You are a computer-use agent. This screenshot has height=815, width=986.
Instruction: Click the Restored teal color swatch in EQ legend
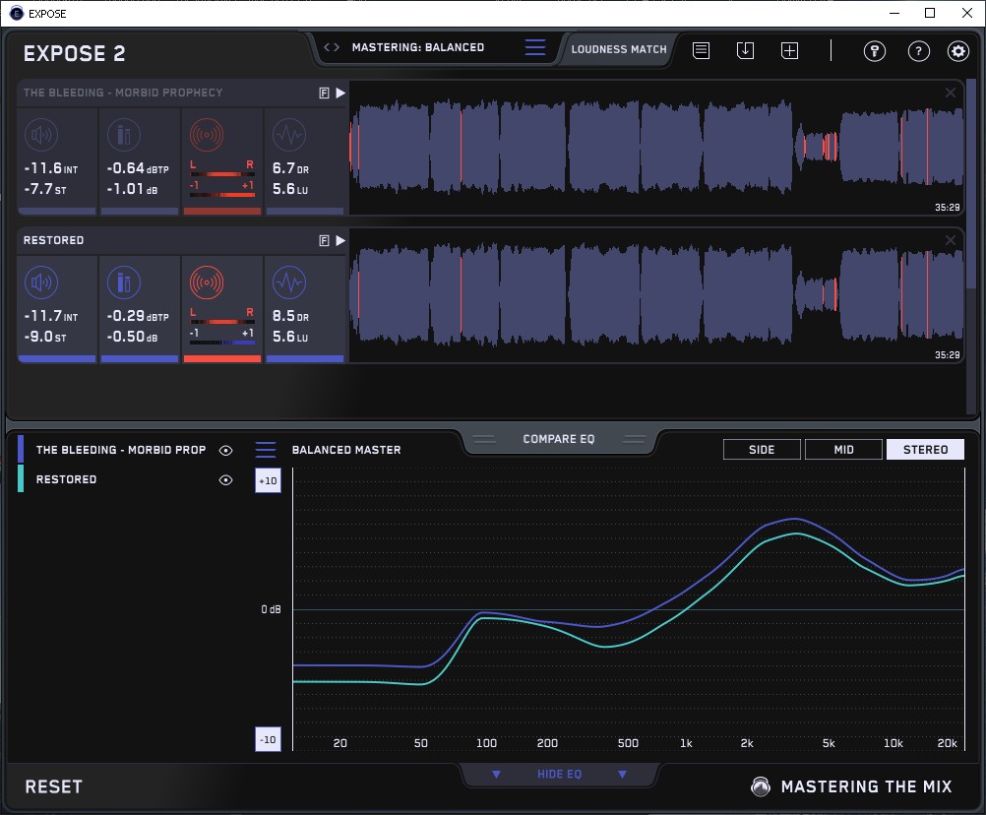point(21,478)
